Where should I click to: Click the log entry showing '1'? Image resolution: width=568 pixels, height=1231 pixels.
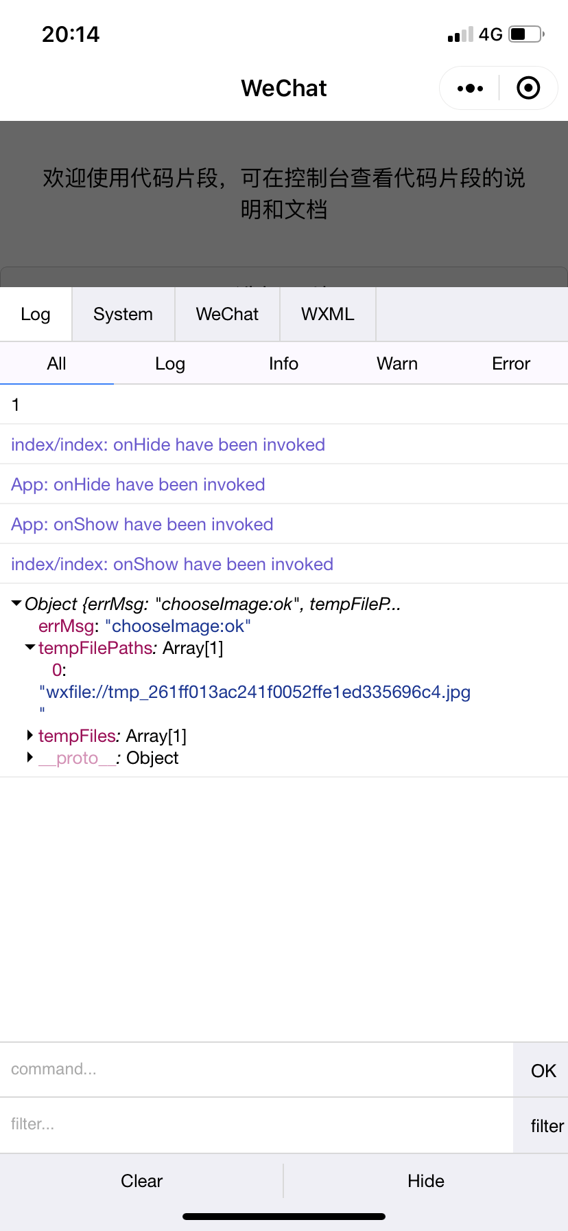284,405
